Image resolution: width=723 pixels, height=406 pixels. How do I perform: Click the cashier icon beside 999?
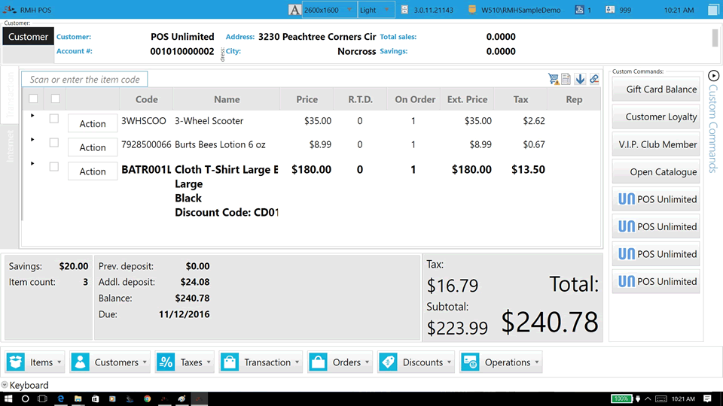click(610, 10)
